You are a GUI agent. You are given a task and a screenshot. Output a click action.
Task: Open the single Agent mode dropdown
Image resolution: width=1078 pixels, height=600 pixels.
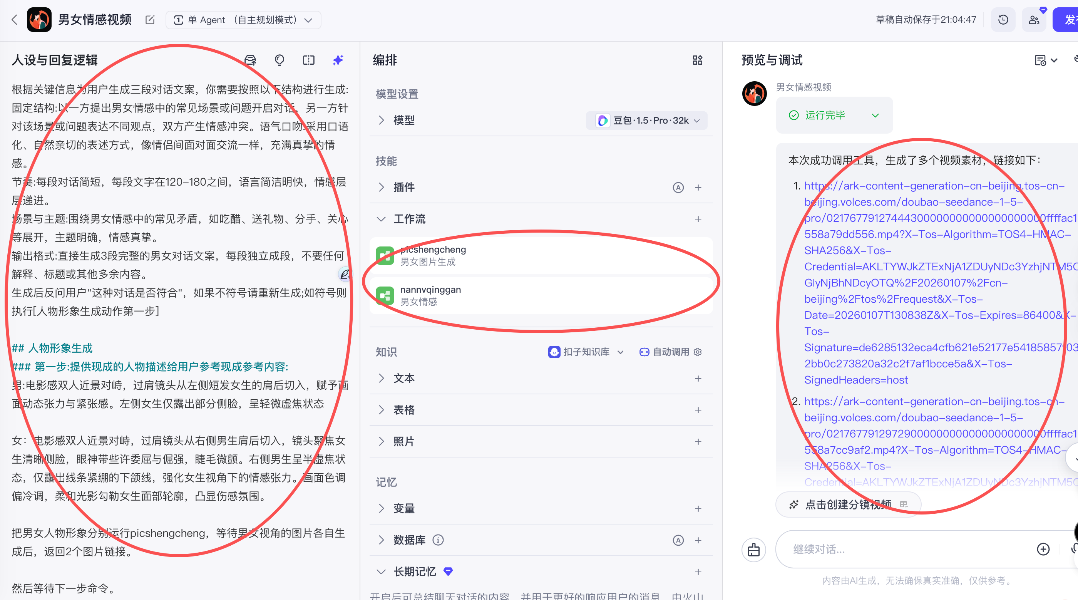click(x=243, y=20)
